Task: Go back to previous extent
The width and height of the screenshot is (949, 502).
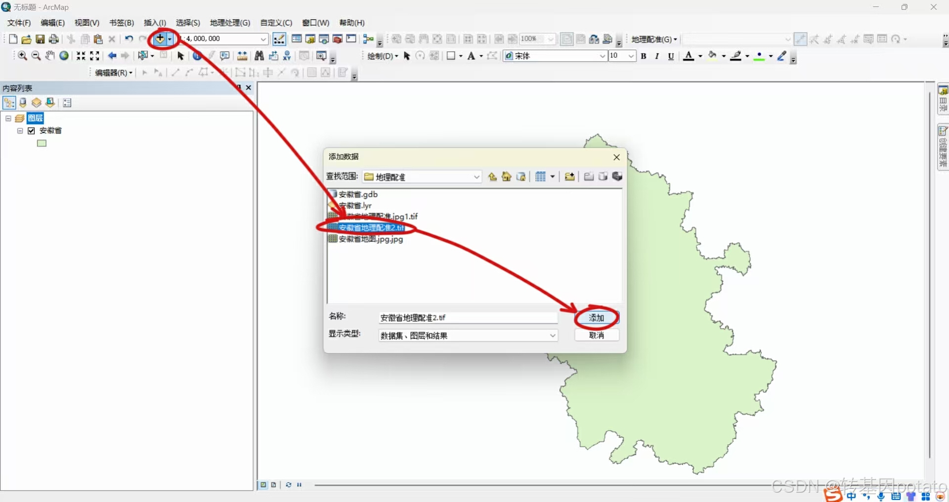Action: point(112,56)
